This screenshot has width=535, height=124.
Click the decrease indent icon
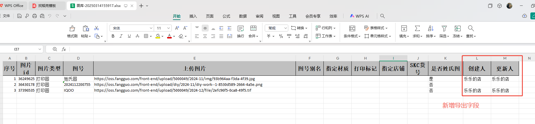221,28
